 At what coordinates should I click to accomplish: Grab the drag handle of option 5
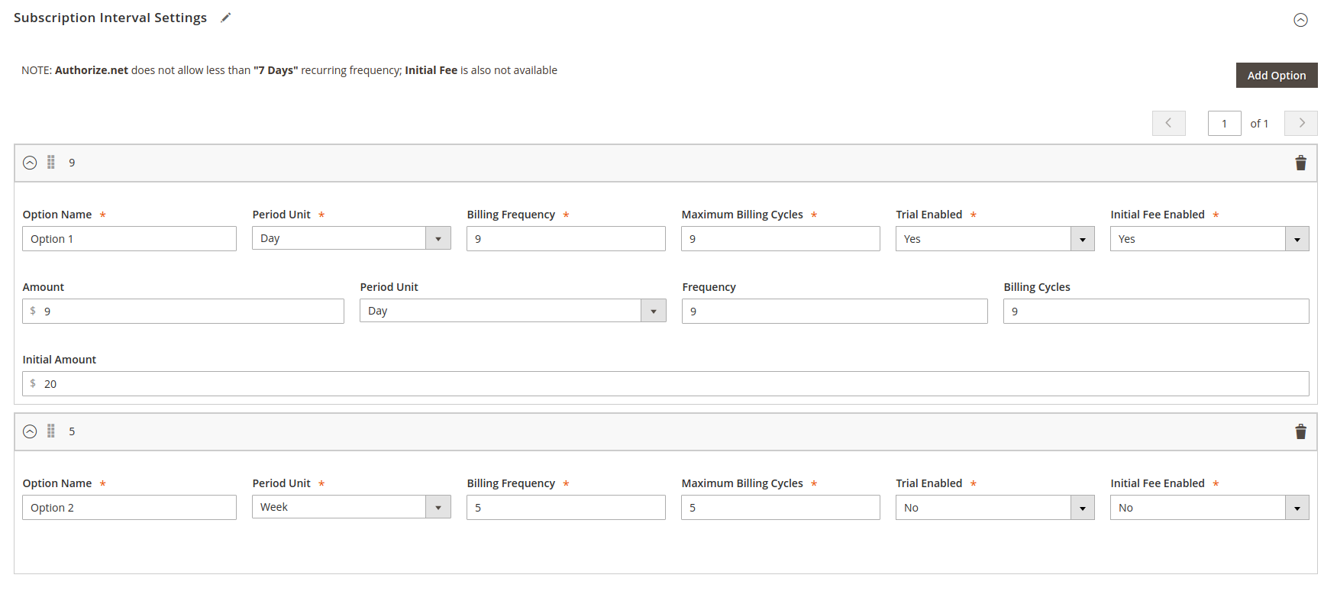coord(51,431)
